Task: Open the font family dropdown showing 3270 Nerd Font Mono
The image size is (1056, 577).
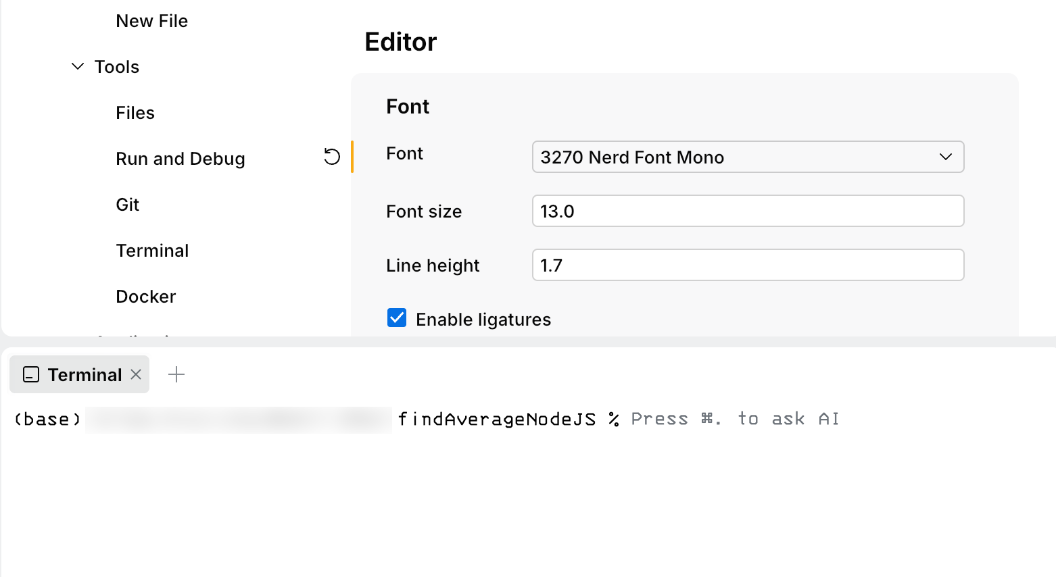Action: (x=748, y=157)
